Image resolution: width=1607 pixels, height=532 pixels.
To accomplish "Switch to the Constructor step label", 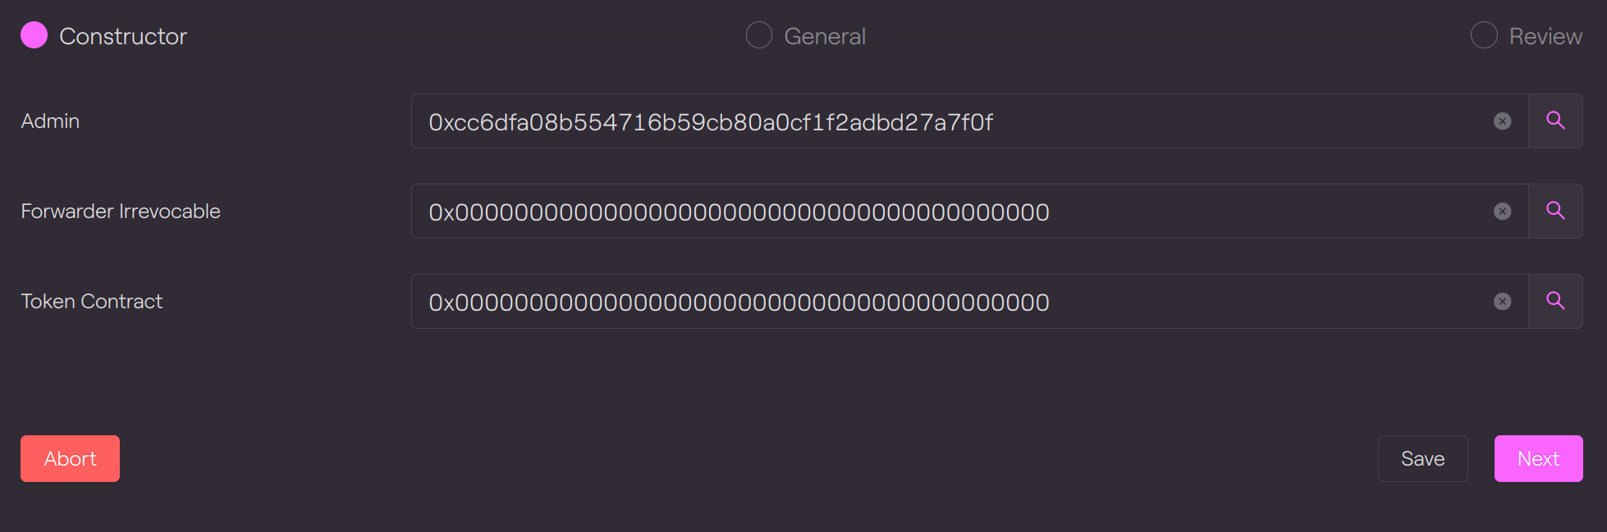I will point(123,36).
